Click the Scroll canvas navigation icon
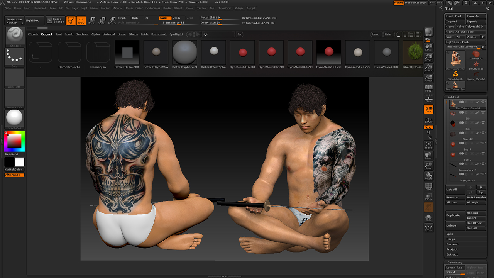Image resolution: width=494 pixels, height=278 pixels. [428, 47]
